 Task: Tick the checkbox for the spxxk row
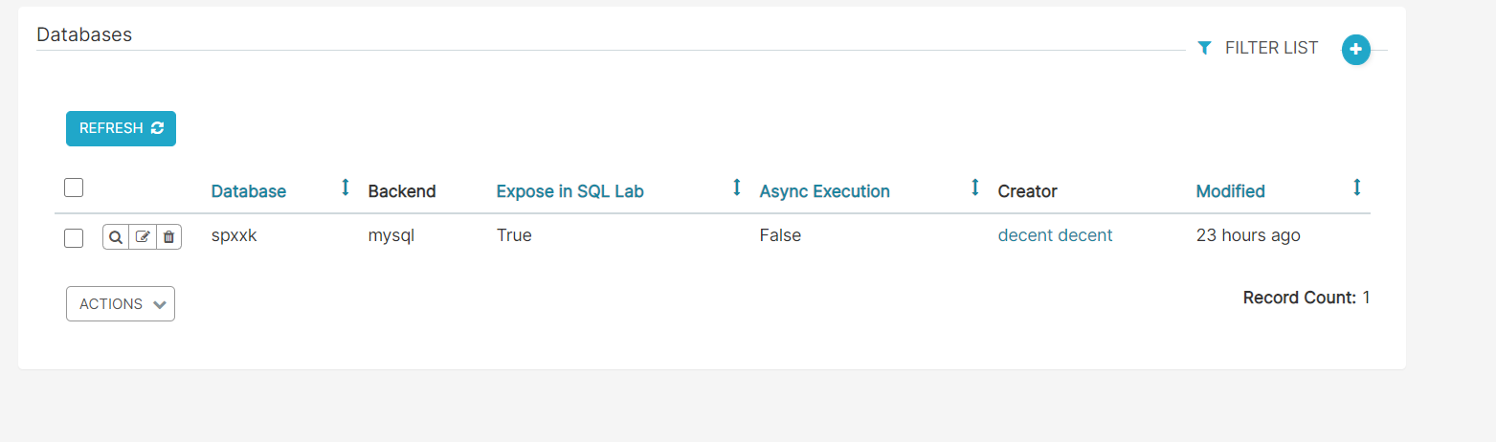click(74, 237)
